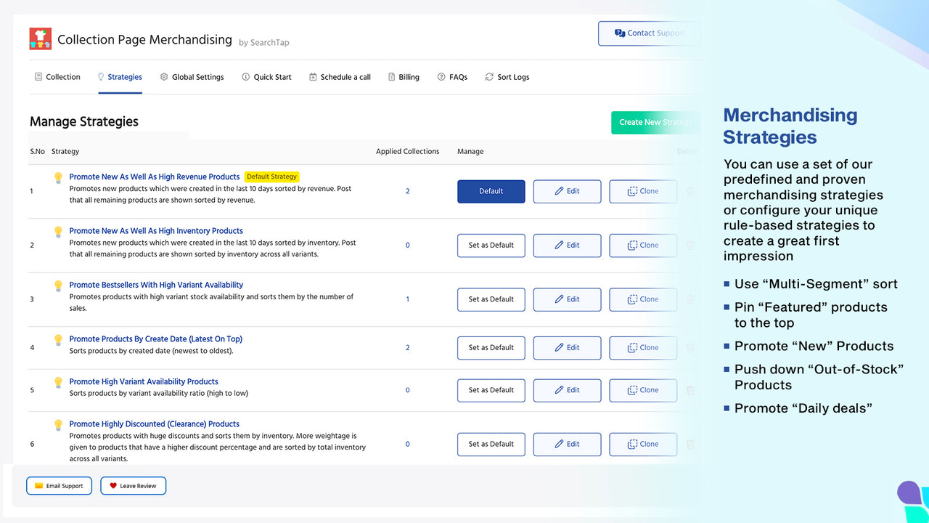This screenshot has width=929, height=523.
Task: Go to the Quick Start tab
Action: tap(266, 77)
